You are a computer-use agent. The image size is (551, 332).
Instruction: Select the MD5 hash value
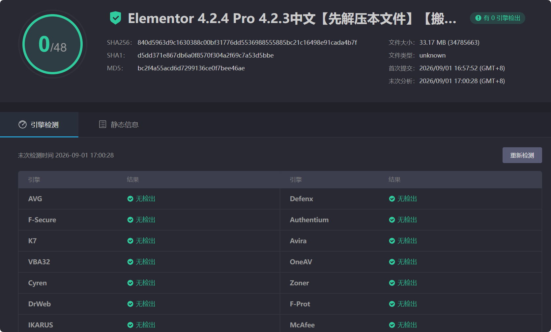click(191, 68)
